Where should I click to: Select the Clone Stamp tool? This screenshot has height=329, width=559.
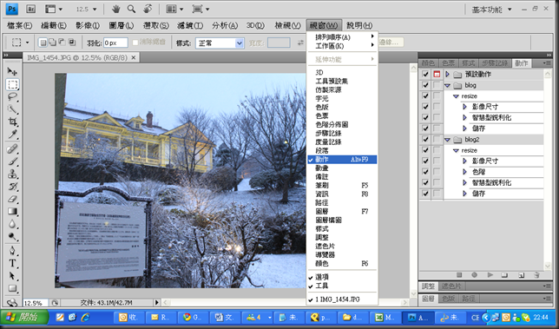(12, 174)
